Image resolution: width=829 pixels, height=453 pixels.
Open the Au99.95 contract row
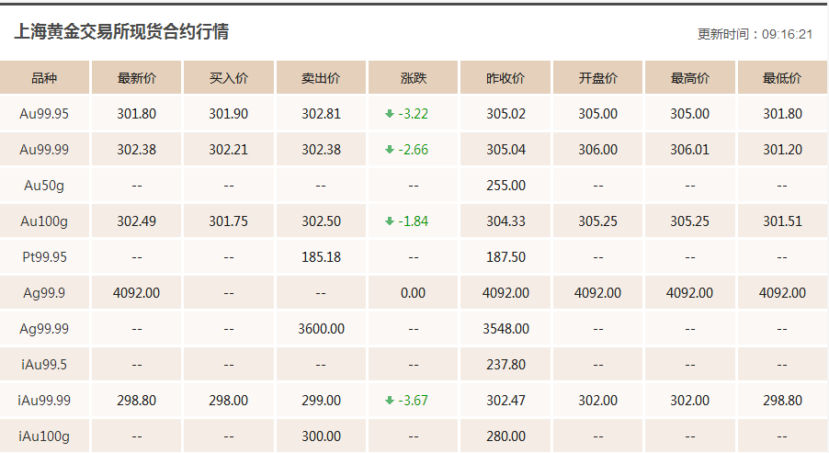point(414,114)
